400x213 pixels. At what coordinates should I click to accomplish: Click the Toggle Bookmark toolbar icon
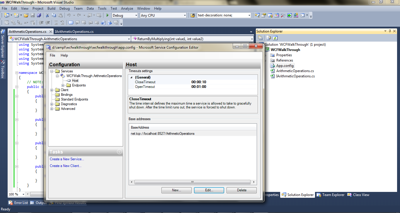pyautogui.click(x=71, y=23)
